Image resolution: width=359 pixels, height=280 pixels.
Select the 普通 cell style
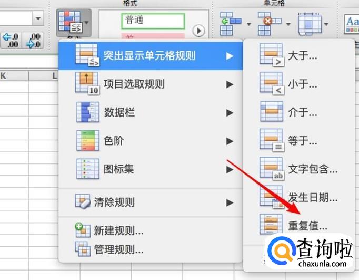click(153, 21)
